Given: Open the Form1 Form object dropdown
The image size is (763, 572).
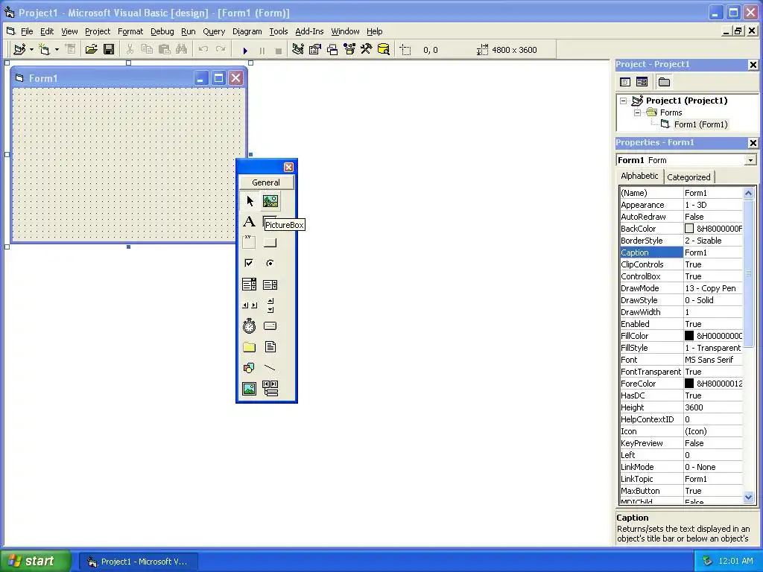Looking at the screenshot, I should (x=751, y=161).
